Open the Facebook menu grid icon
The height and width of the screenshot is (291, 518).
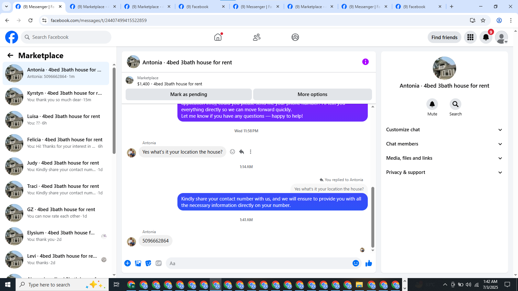[470, 37]
